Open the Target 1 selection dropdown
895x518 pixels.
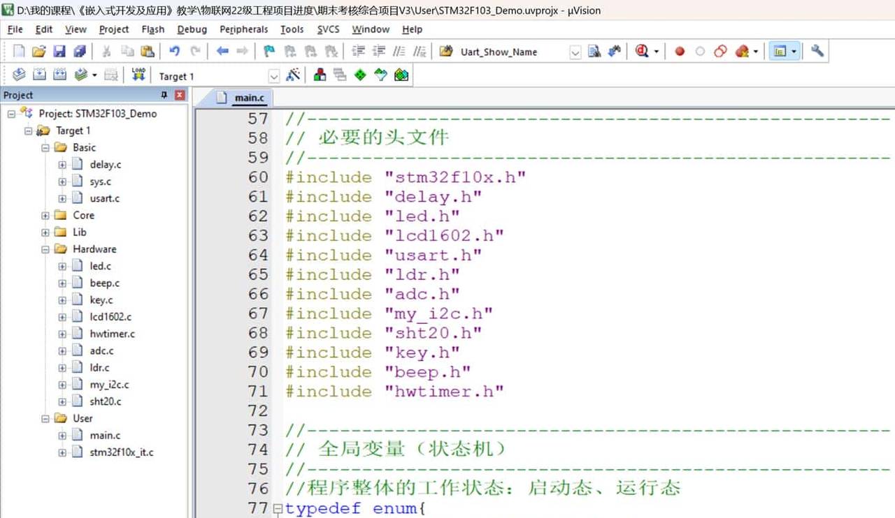[274, 75]
